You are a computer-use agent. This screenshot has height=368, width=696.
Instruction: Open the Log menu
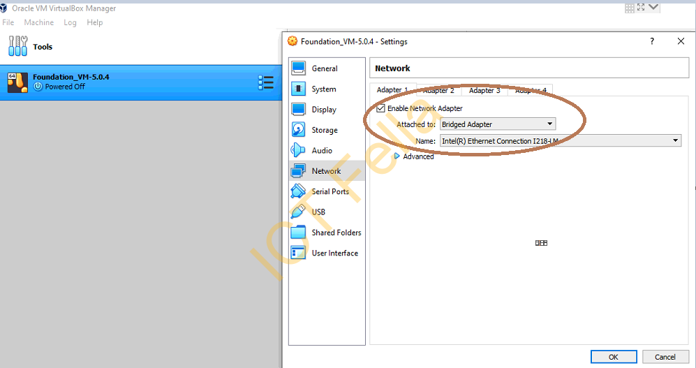pyautogui.click(x=70, y=22)
